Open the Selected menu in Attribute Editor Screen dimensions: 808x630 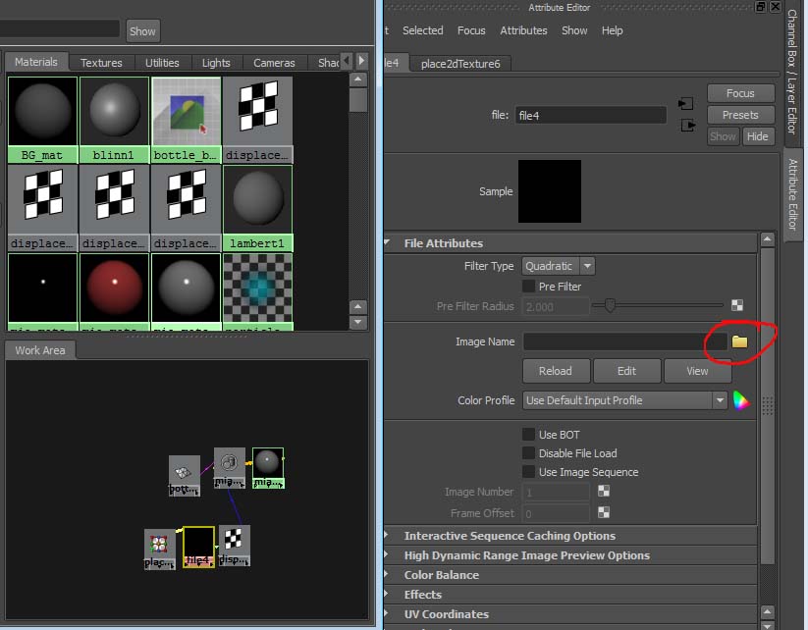point(422,30)
